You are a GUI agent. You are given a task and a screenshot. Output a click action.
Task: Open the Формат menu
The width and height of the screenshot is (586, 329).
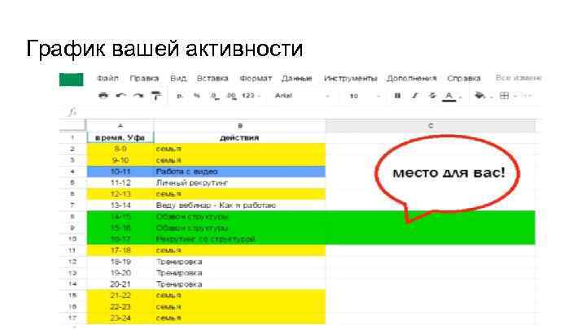point(256,79)
